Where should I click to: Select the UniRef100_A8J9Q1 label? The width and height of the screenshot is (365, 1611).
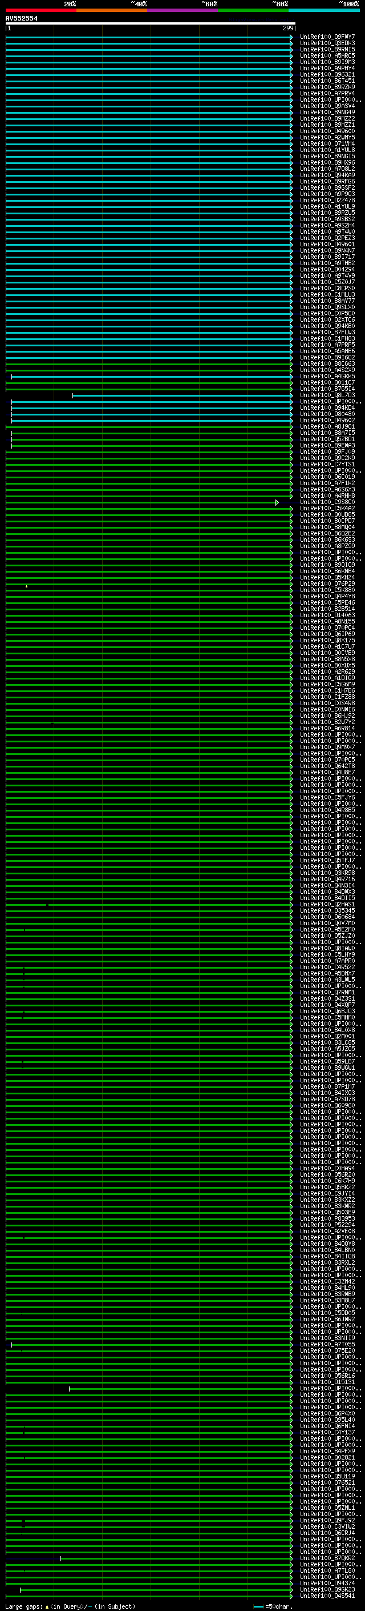(327, 426)
